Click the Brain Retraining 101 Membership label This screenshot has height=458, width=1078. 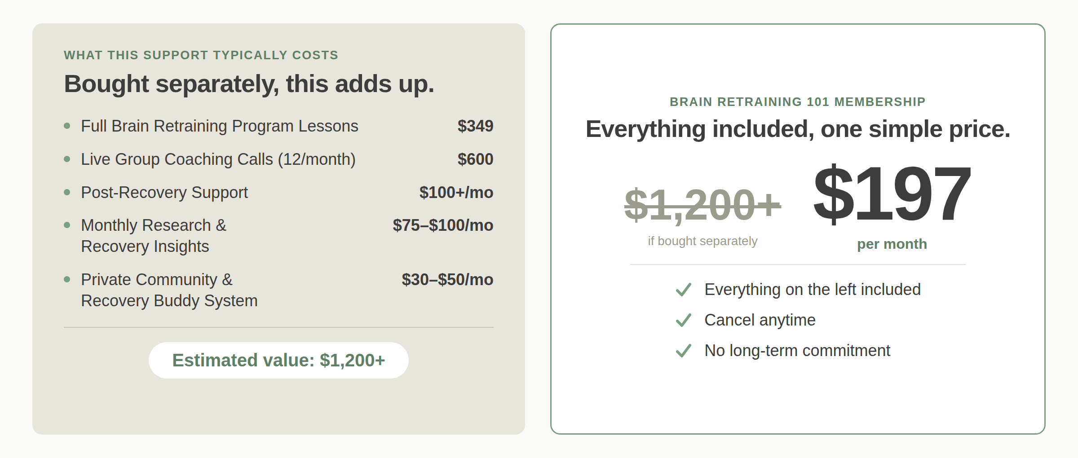click(x=798, y=102)
